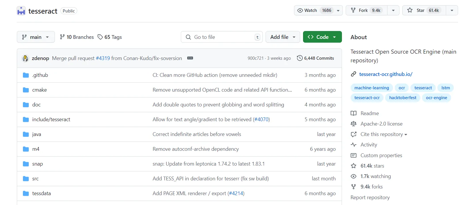Expand the commit message ellipsis icon
Viewport: 474px width, 205px height.
[x=190, y=58]
